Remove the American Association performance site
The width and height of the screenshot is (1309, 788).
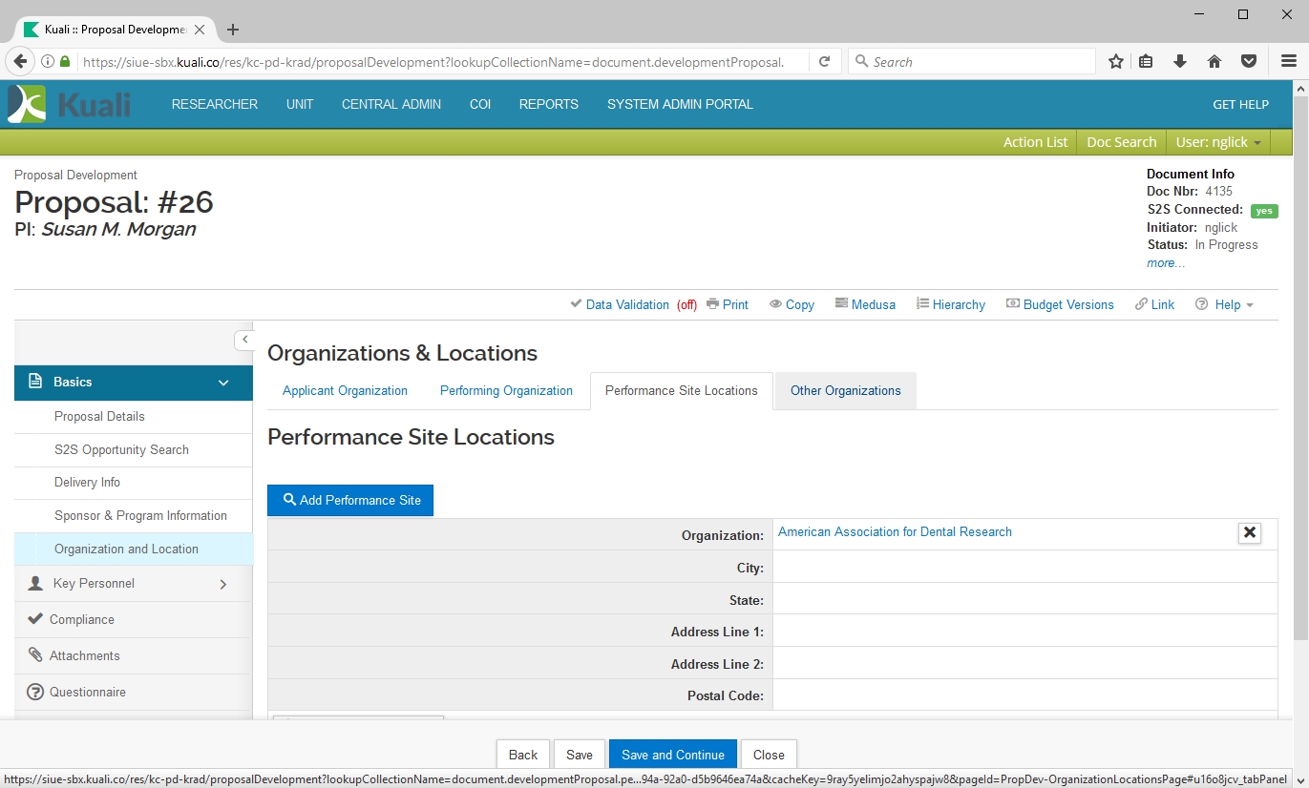click(1249, 533)
